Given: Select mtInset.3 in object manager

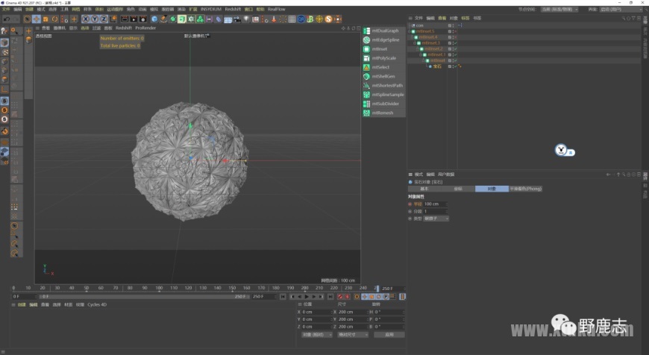Looking at the screenshot, I should pyautogui.click(x=431, y=43).
